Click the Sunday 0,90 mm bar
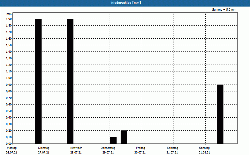The width and height of the screenshot is (250, 156). coord(220,114)
